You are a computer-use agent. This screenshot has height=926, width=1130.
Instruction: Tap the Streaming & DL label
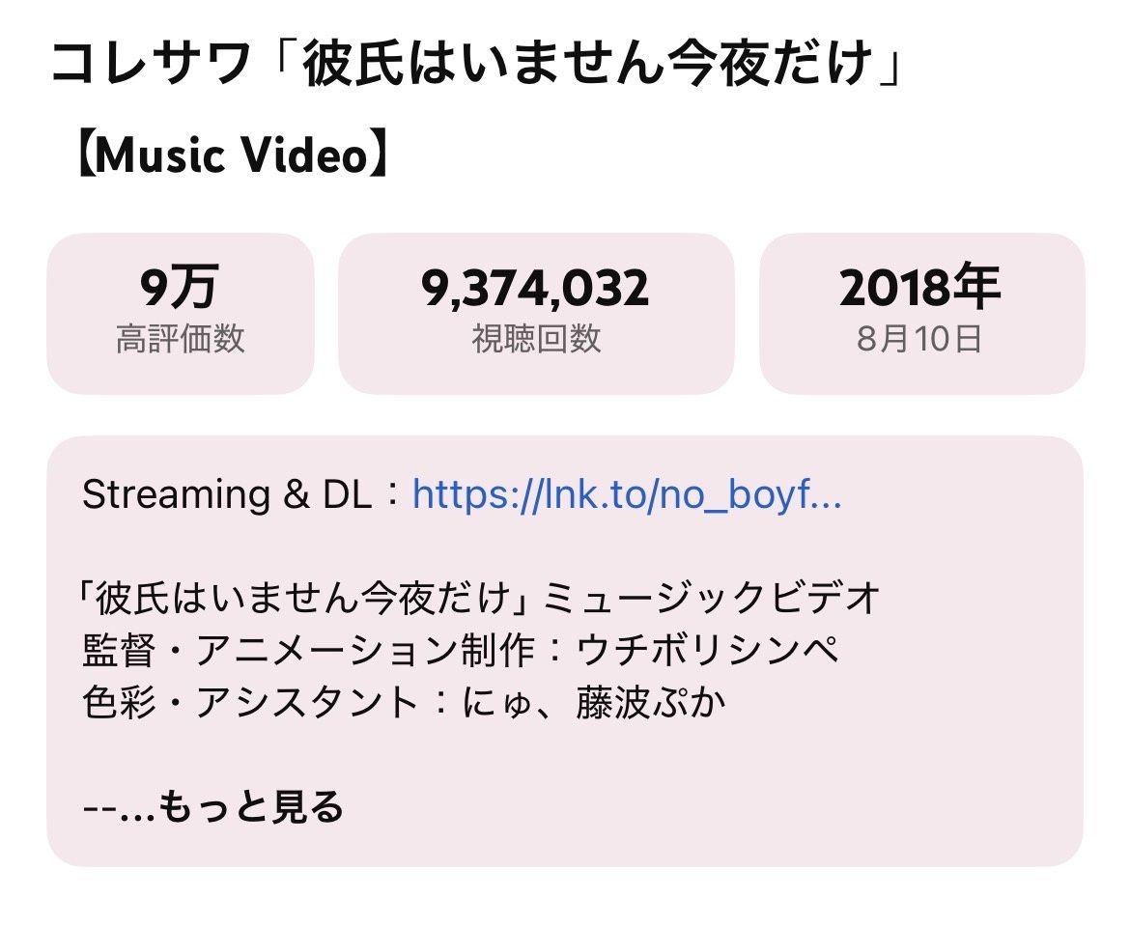[x=227, y=495]
